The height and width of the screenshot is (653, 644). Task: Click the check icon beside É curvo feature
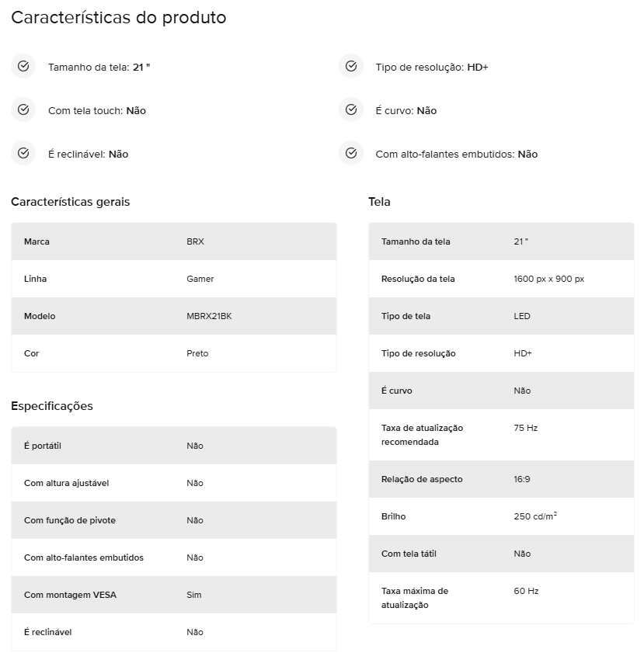pyautogui.click(x=351, y=110)
